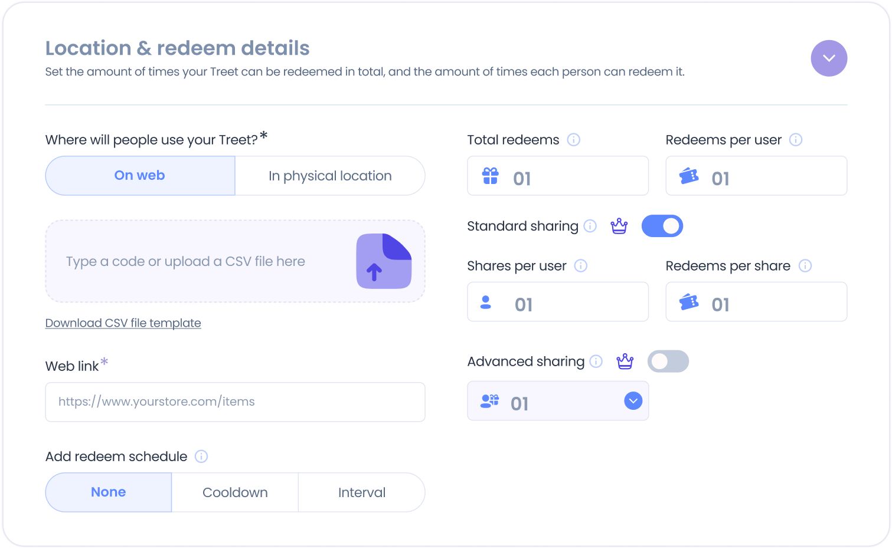Select the On web option

140,176
